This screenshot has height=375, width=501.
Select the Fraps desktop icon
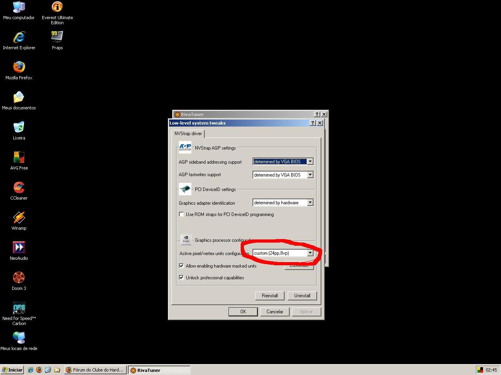click(x=57, y=40)
